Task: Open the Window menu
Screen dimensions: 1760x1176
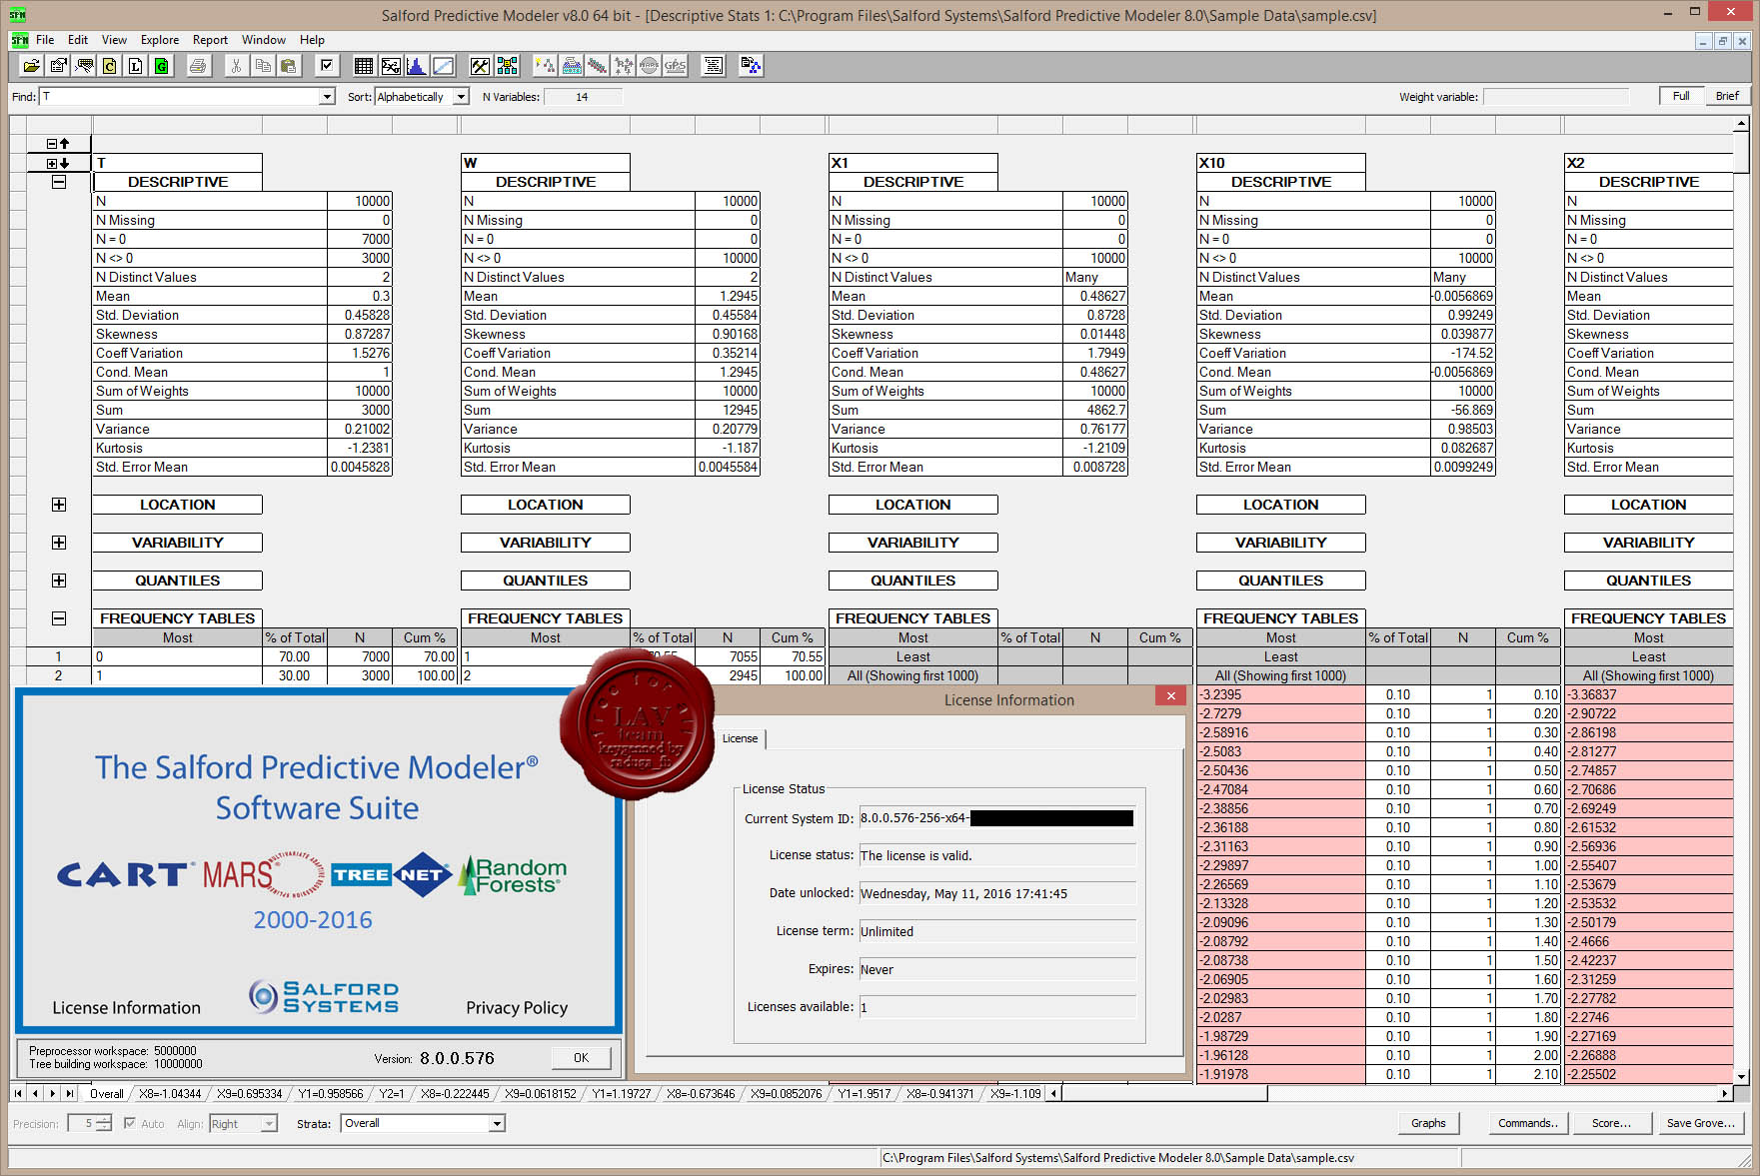Action: 264,40
